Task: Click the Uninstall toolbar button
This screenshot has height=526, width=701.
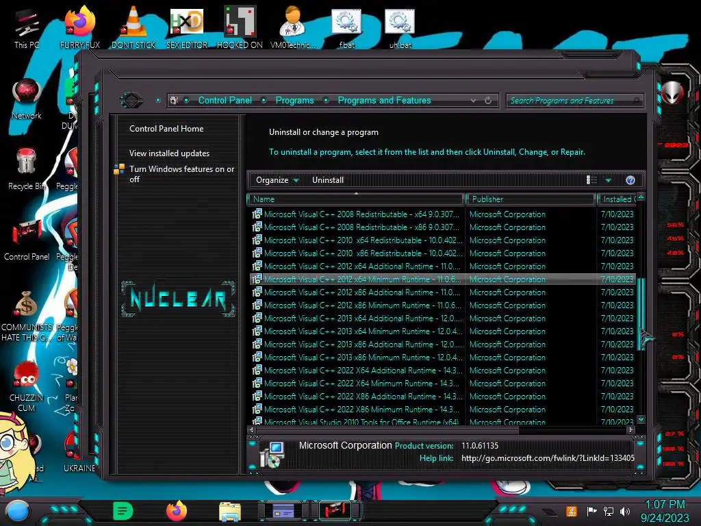Action: [328, 180]
